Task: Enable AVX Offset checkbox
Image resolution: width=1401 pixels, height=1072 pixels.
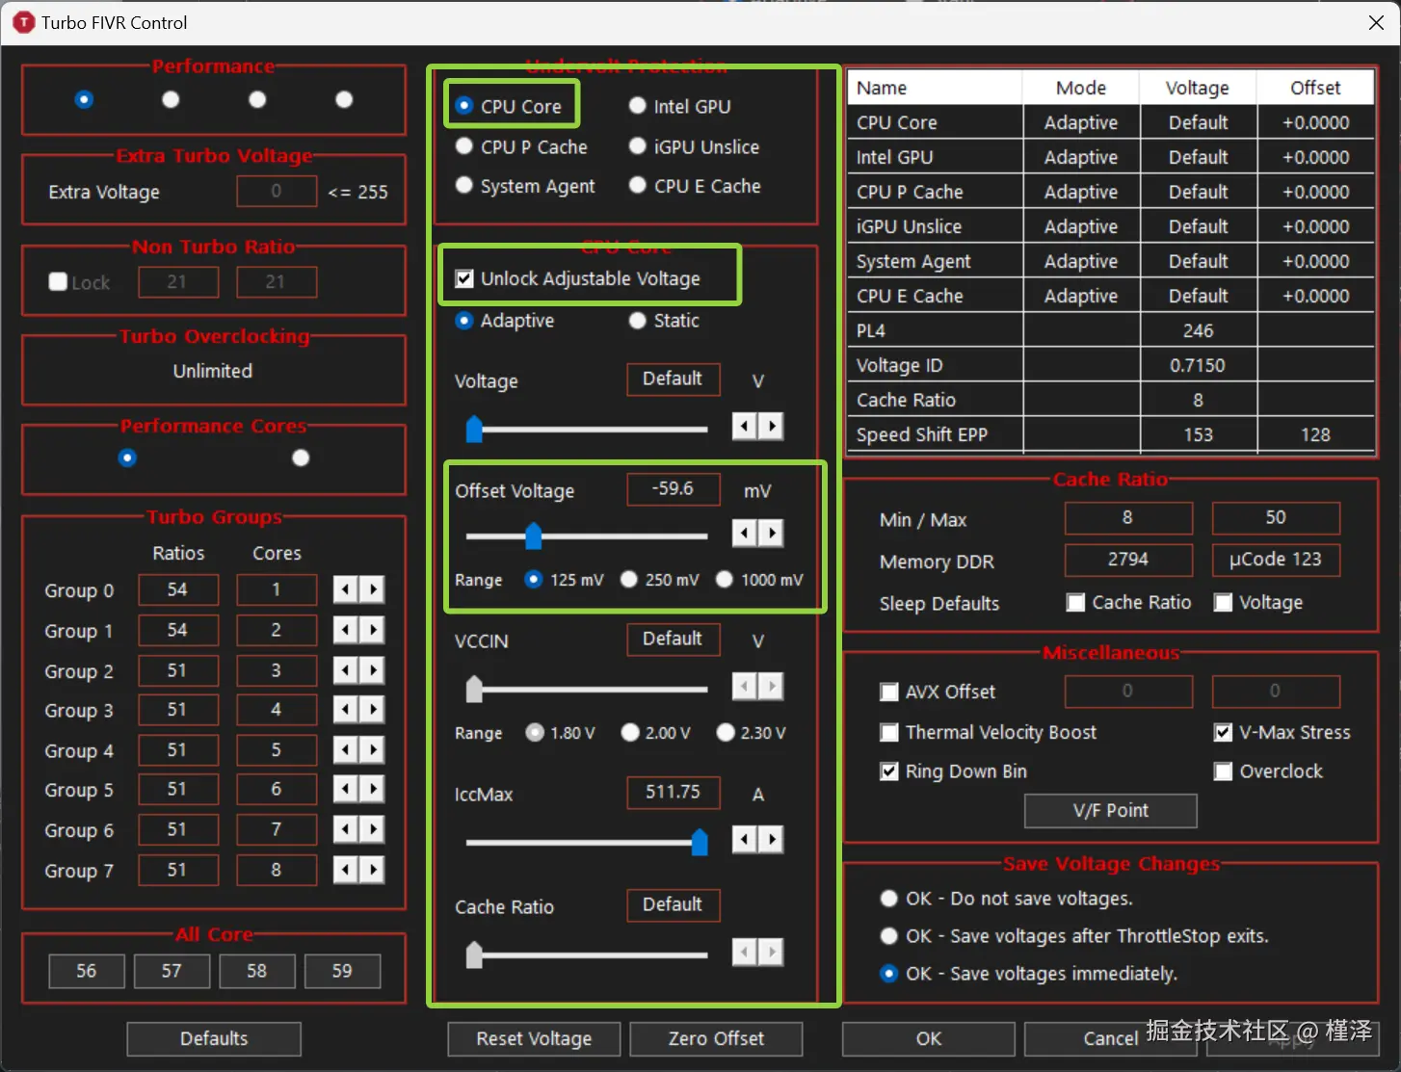Action: [889, 692]
